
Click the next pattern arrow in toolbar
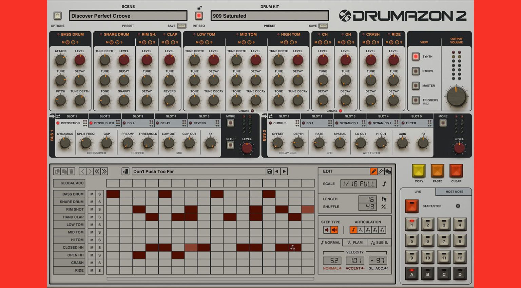pyautogui.click(x=90, y=171)
